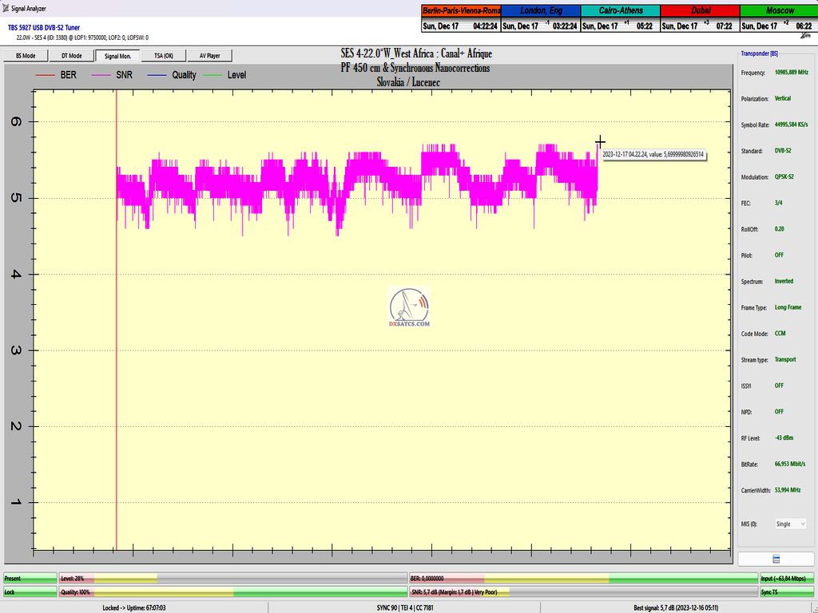
Task: Click the SNR 5,7 dB margin bar
Action: [x=582, y=592]
